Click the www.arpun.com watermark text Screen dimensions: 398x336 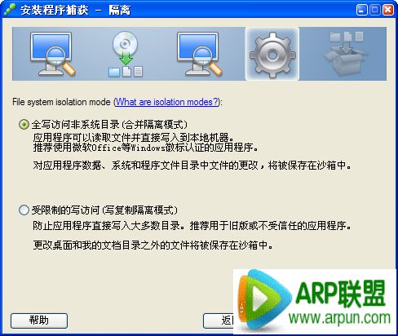(339, 318)
